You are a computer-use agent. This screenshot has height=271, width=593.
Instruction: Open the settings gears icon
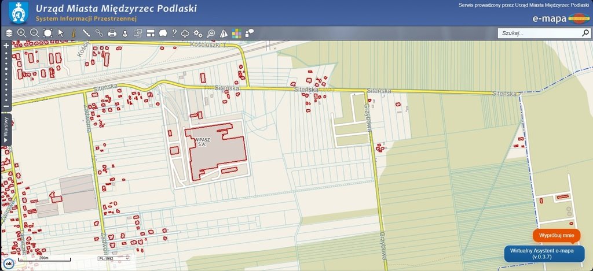pyautogui.click(x=198, y=33)
